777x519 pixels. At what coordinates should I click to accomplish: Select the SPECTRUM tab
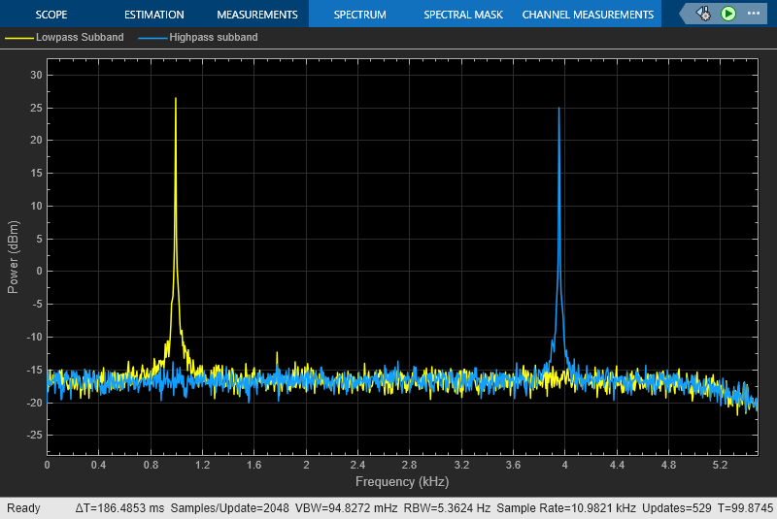359,15
